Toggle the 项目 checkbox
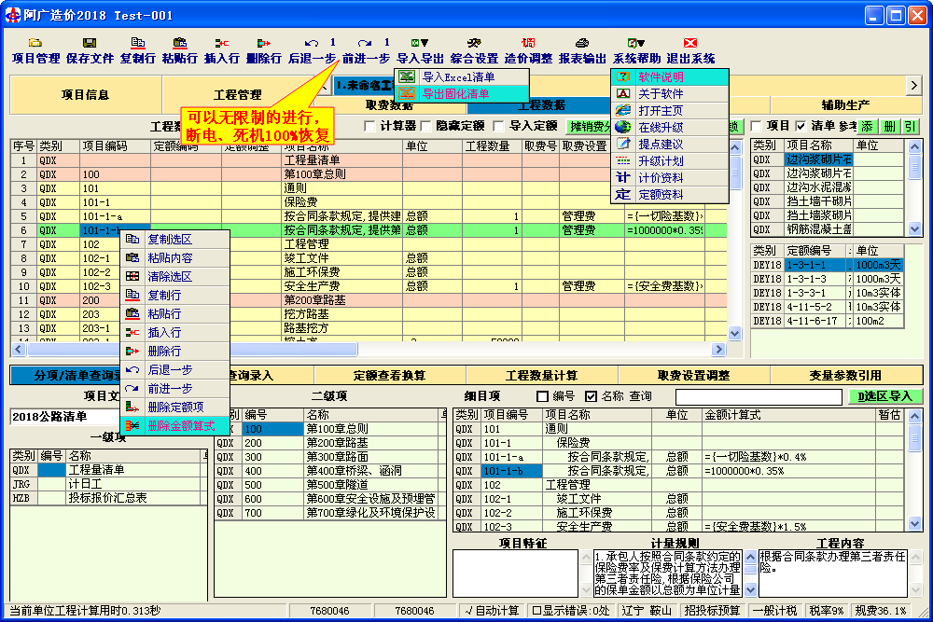This screenshot has width=933, height=622. click(x=757, y=126)
